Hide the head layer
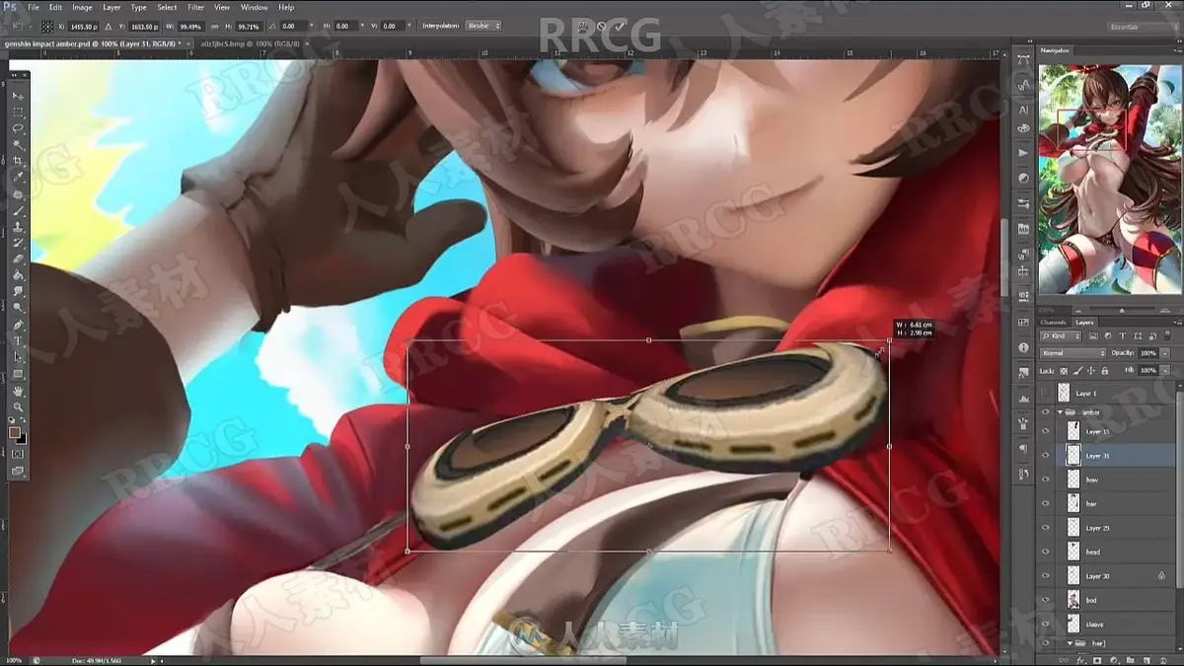The height and width of the screenshot is (666, 1184). [1046, 552]
